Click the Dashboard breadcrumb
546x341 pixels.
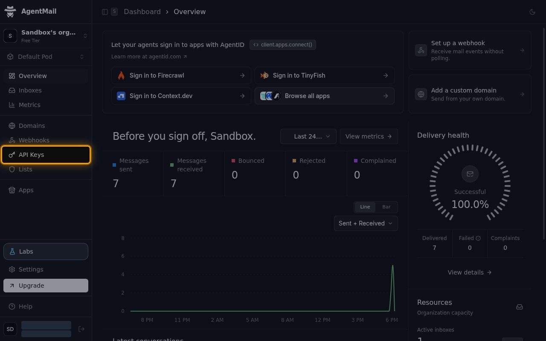(142, 12)
